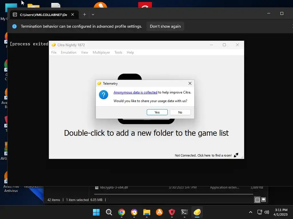The width and height of the screenshot is (293, 219).
Task: Click the Citra window resize grip
Action: pyautogui.click(x=242, y=157)
